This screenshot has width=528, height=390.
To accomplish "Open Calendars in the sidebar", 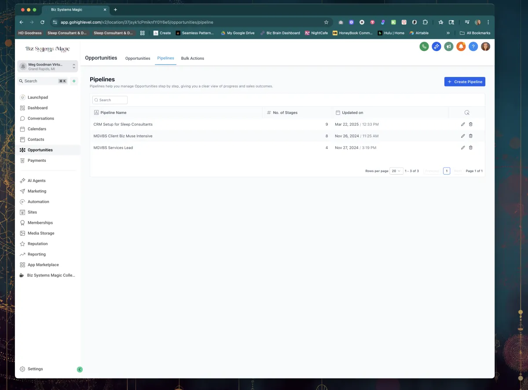I will click(x=37, y=129).
